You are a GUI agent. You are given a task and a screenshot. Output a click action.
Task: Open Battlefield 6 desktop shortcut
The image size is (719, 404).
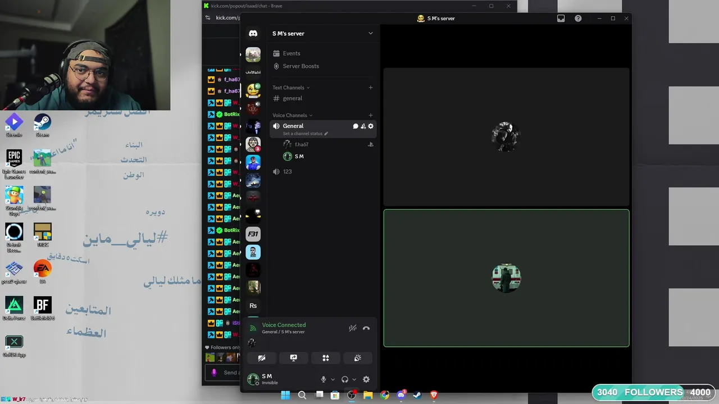pos(42,309)
